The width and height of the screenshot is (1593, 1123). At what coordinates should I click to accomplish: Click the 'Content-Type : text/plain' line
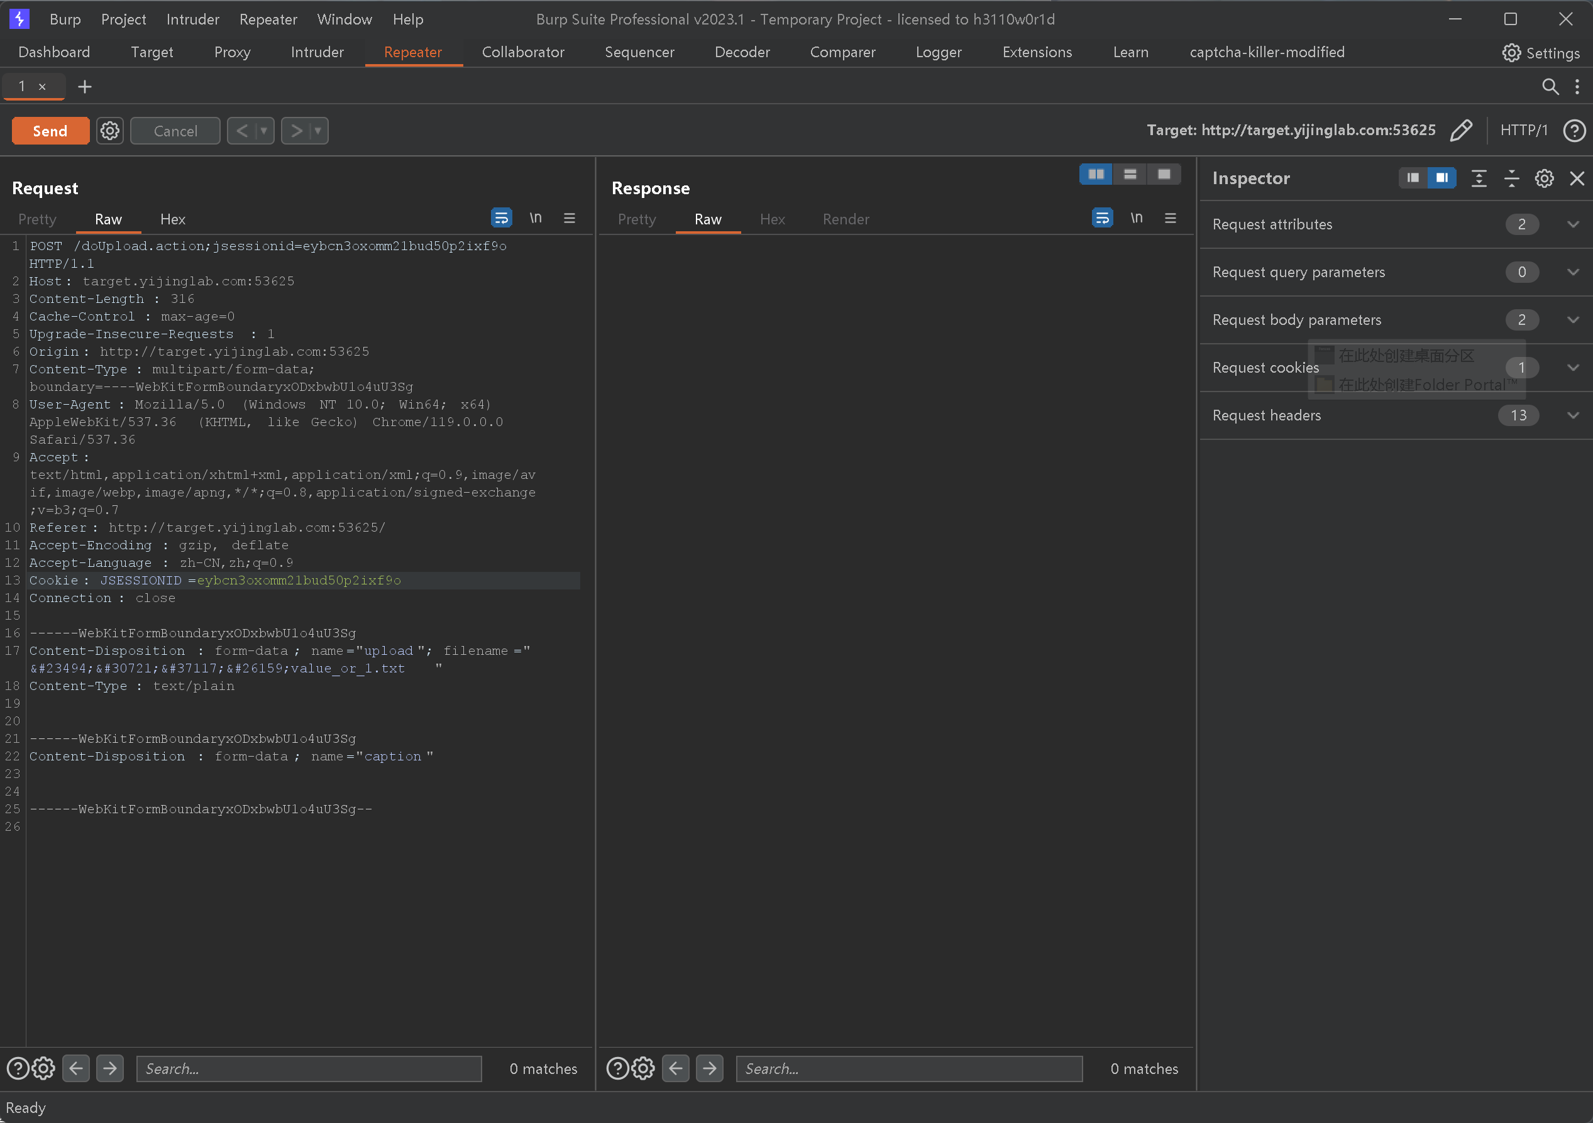tap(132, 686)
